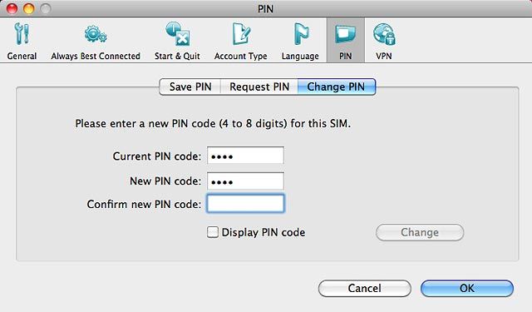Select the Start & Quit icon
532x312 pixels.
(x=177, y=41)
